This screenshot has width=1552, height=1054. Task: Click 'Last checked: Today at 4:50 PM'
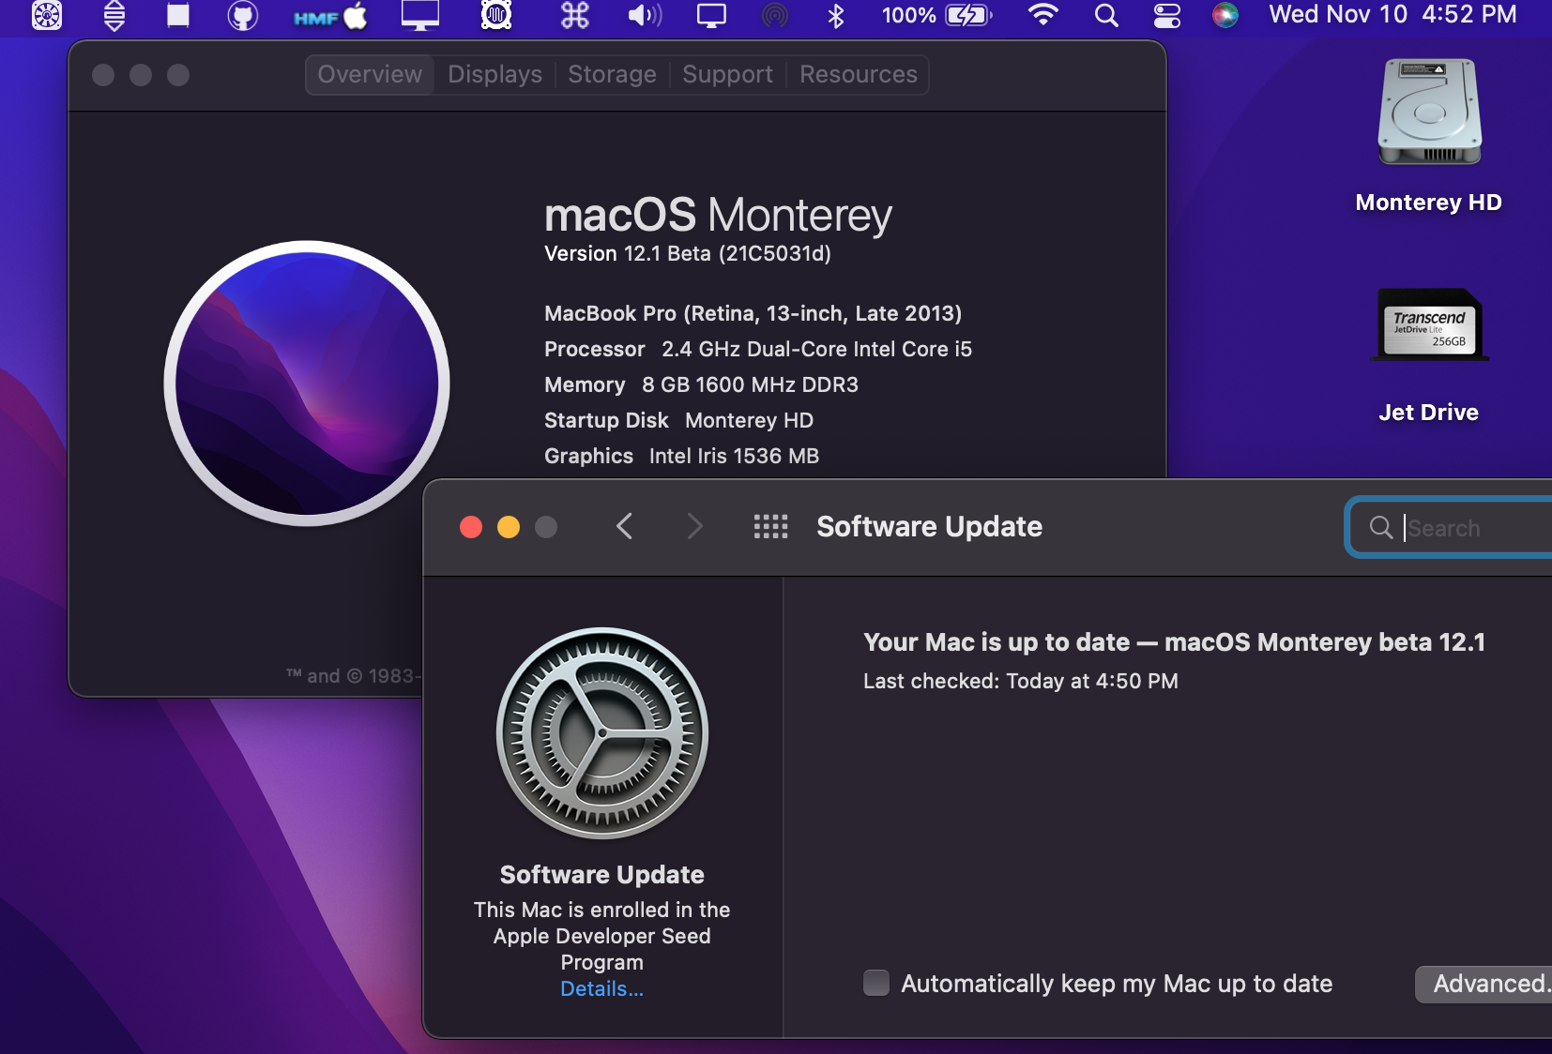[1021, 681]
